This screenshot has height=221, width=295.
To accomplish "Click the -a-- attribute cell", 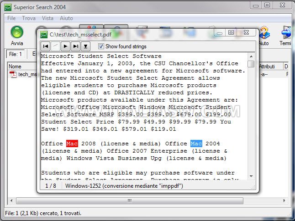I will pos(264,74).
